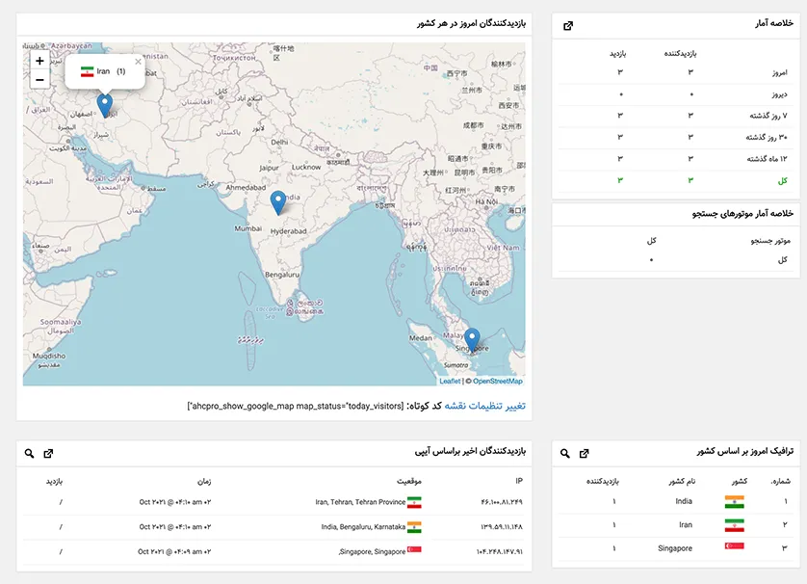Click the امروز row label in summary
The width and height of the screenshot is (807, 584).
click(780, 72)
